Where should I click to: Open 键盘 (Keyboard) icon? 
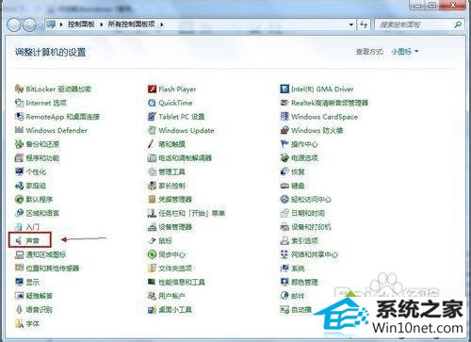284,186
